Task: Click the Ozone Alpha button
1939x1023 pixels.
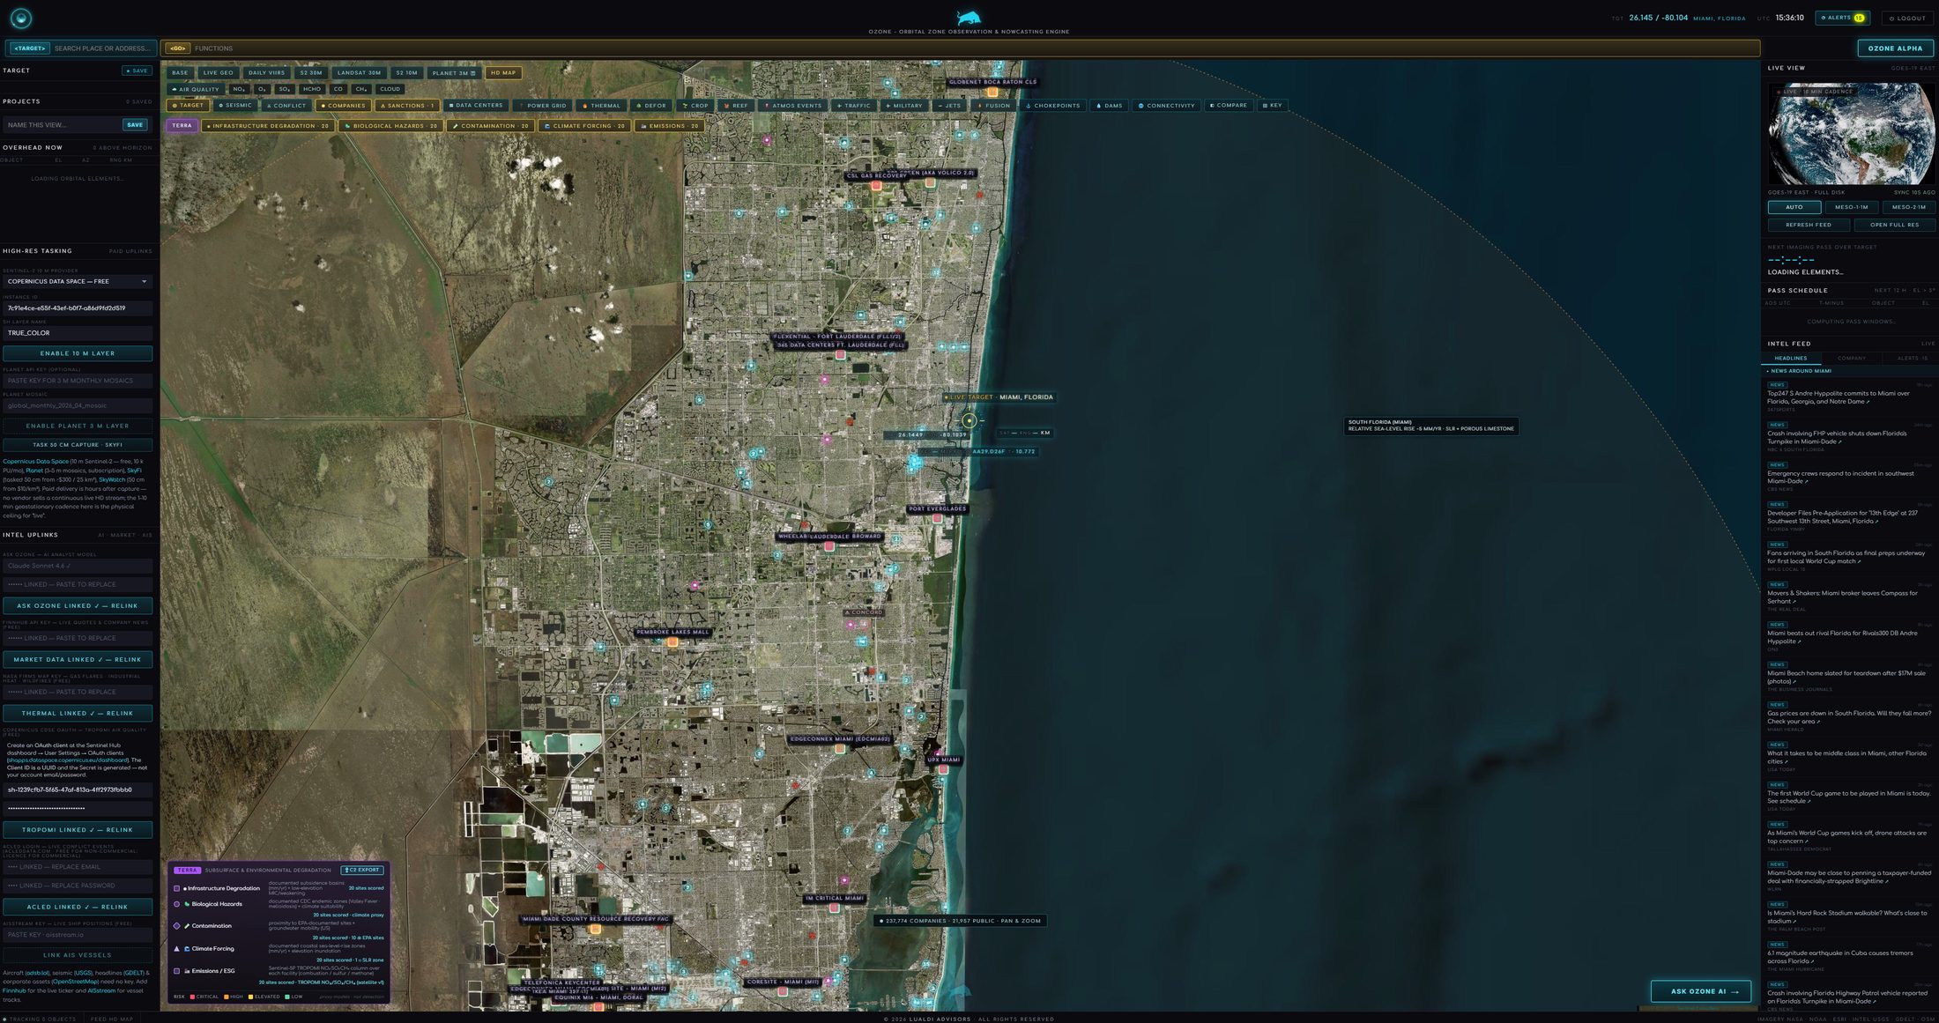Action: [1896, 48]
